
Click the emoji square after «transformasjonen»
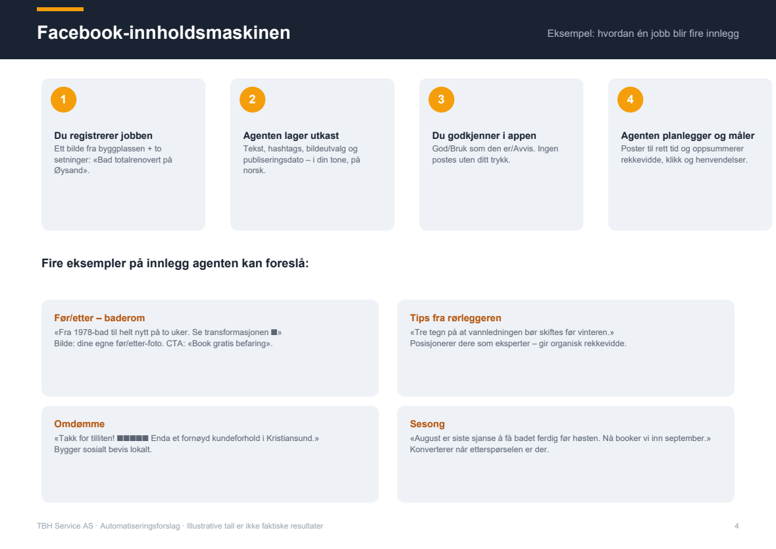pos(274,332)
